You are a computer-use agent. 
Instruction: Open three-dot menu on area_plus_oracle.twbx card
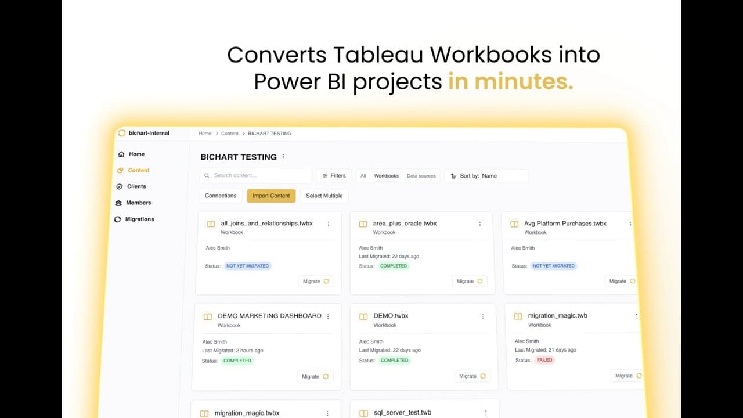(479, 224)
